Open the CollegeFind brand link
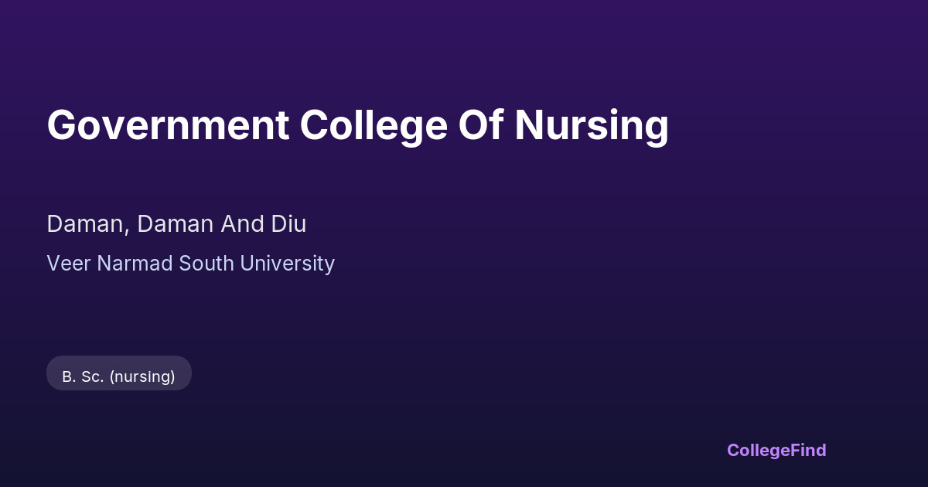Image resolution: width=928 pixels, height=487 pixels. [776, 450]
